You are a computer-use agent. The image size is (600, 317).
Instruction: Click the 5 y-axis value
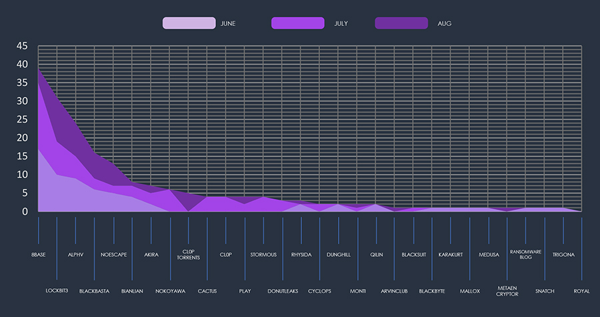pos(25,193)
